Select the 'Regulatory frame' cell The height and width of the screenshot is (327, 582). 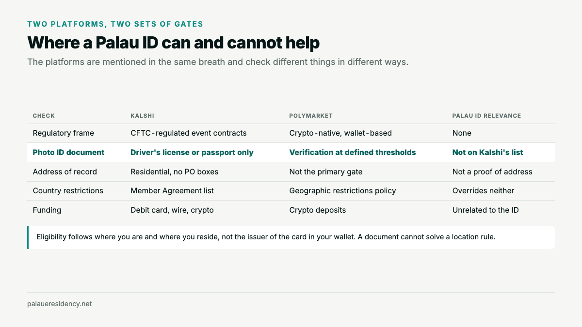tap(63, 133)
